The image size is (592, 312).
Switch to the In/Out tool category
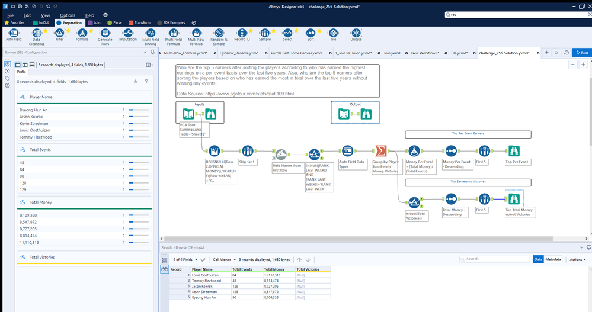coord(41,22)
